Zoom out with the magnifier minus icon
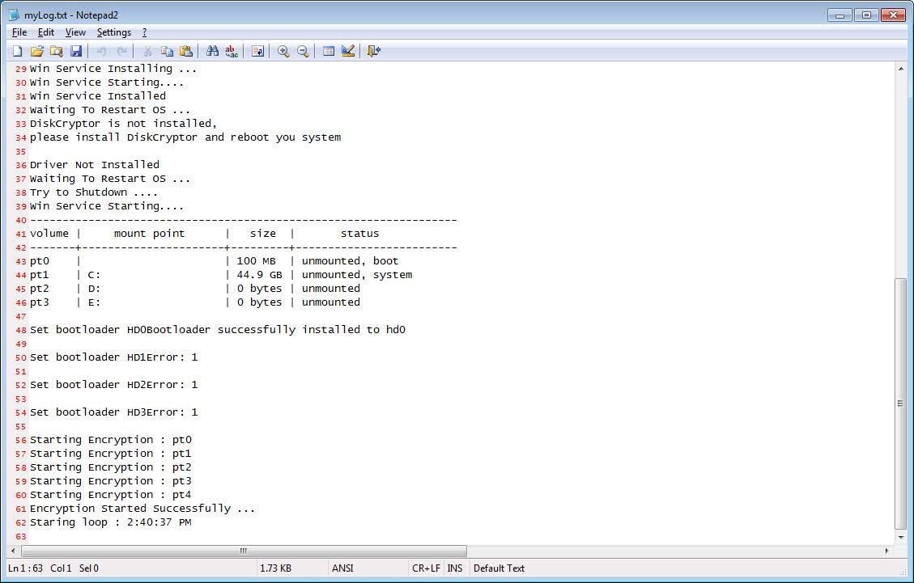Image resolution: width=914 pixels, height=583 pixels. (303, 51)
